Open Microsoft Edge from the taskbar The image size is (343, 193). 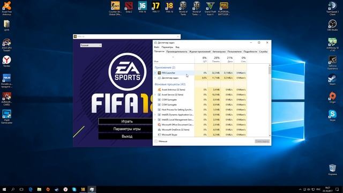(31, 189)
